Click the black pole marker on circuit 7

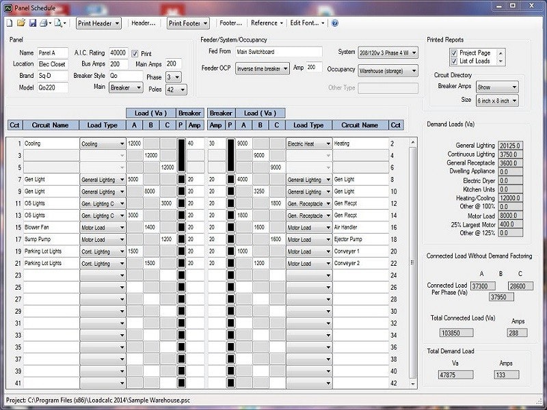coord(181,180)
